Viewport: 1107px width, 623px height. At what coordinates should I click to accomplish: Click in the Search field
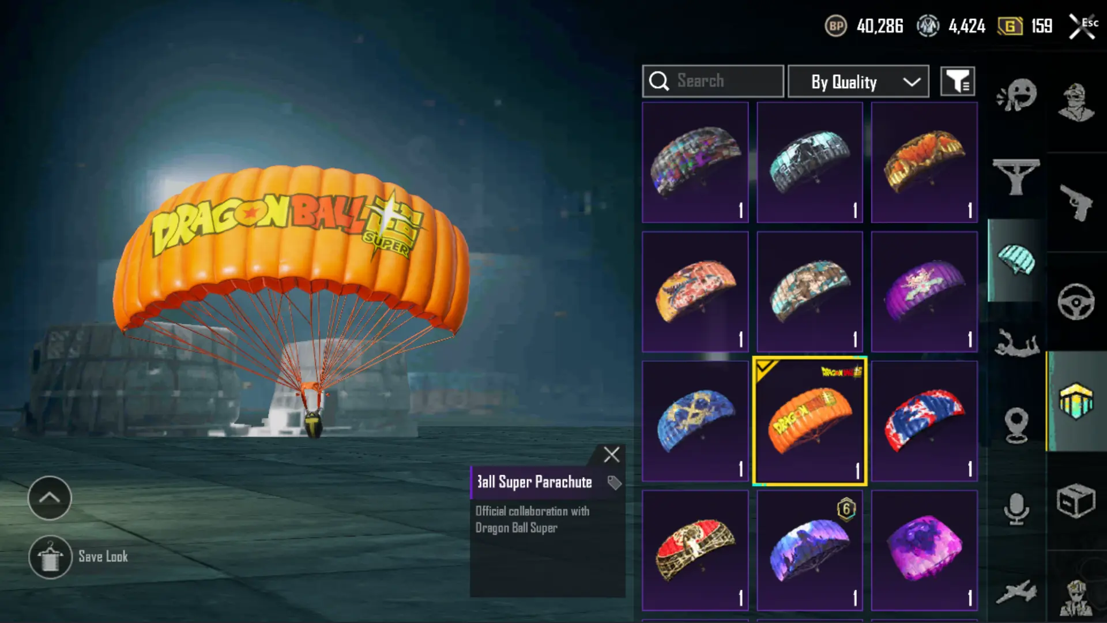click(x=713, y=81)
